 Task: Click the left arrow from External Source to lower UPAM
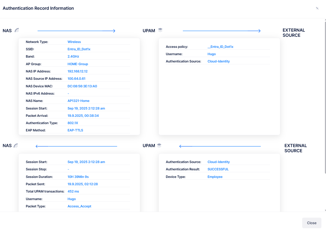click(x=220, y=146)
